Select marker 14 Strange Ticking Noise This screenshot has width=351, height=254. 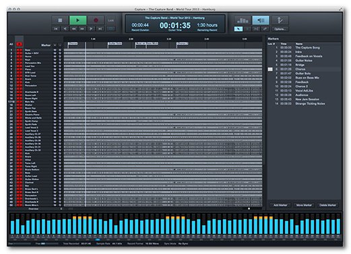pos(310,104)
